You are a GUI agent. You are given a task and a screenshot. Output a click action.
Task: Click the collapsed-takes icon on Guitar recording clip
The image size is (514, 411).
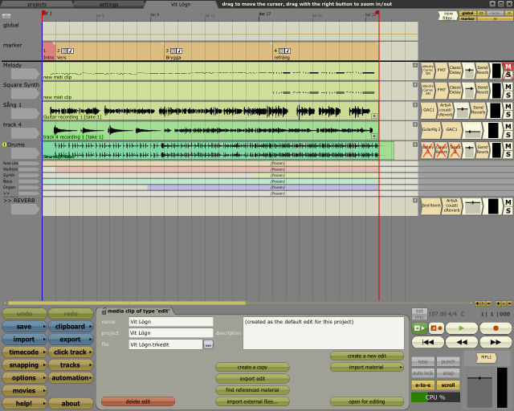click(x=374, y=116)
